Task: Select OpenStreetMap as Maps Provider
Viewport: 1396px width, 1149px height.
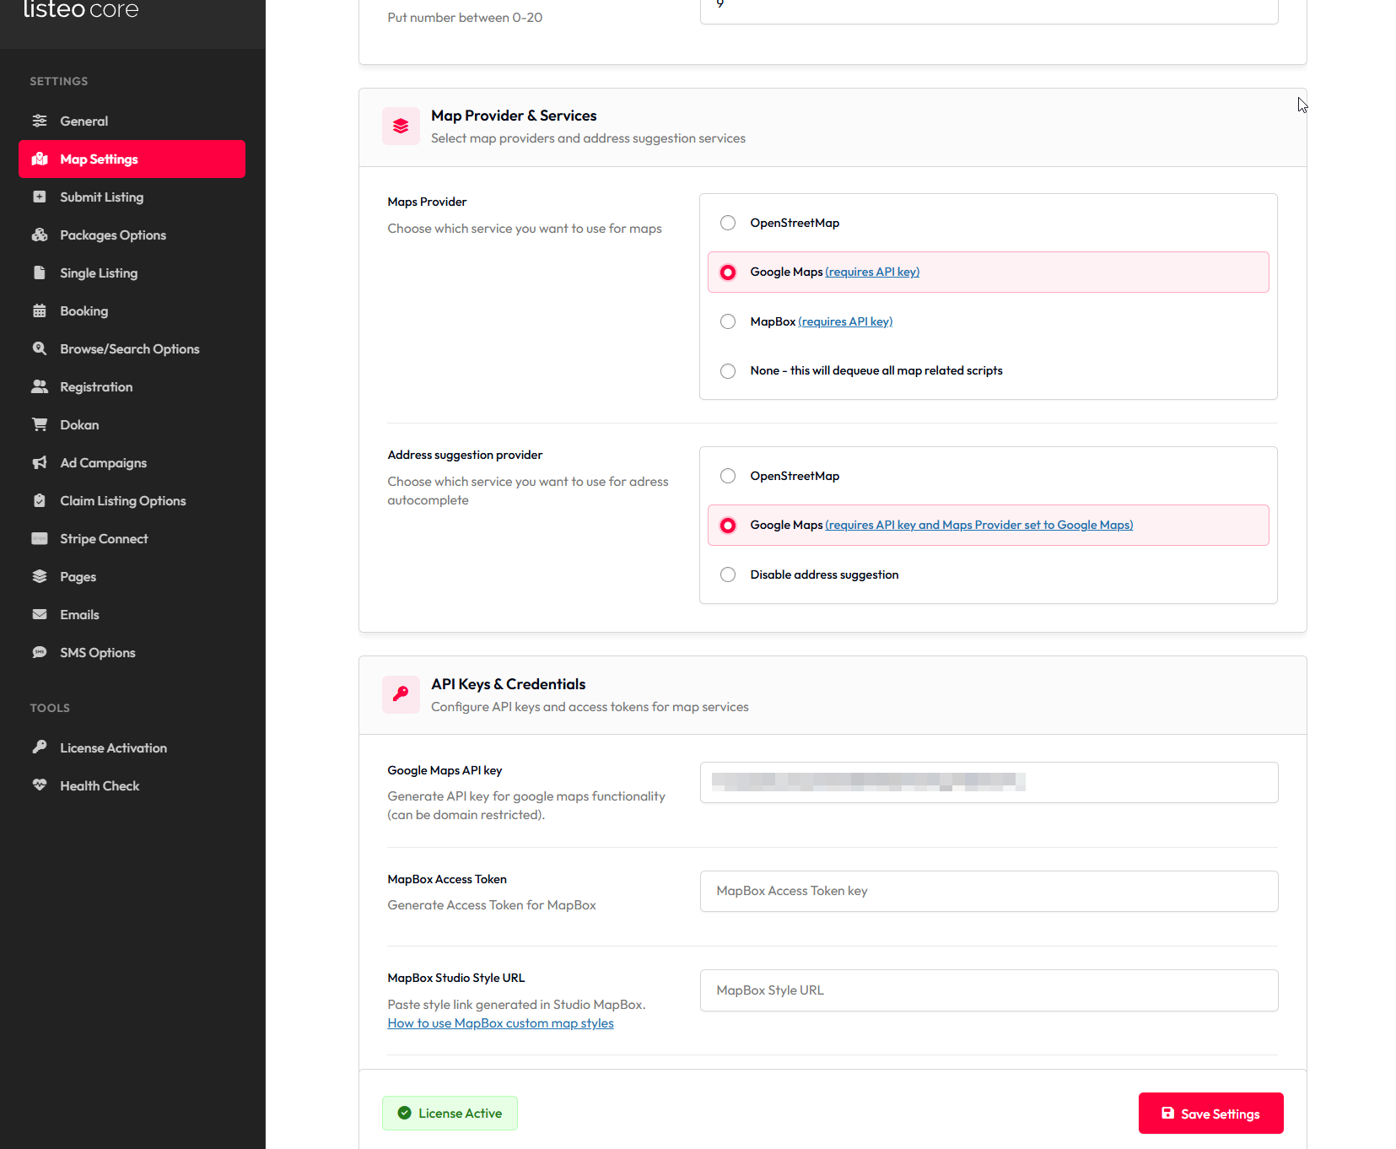Action: click(x=728, y=223)
